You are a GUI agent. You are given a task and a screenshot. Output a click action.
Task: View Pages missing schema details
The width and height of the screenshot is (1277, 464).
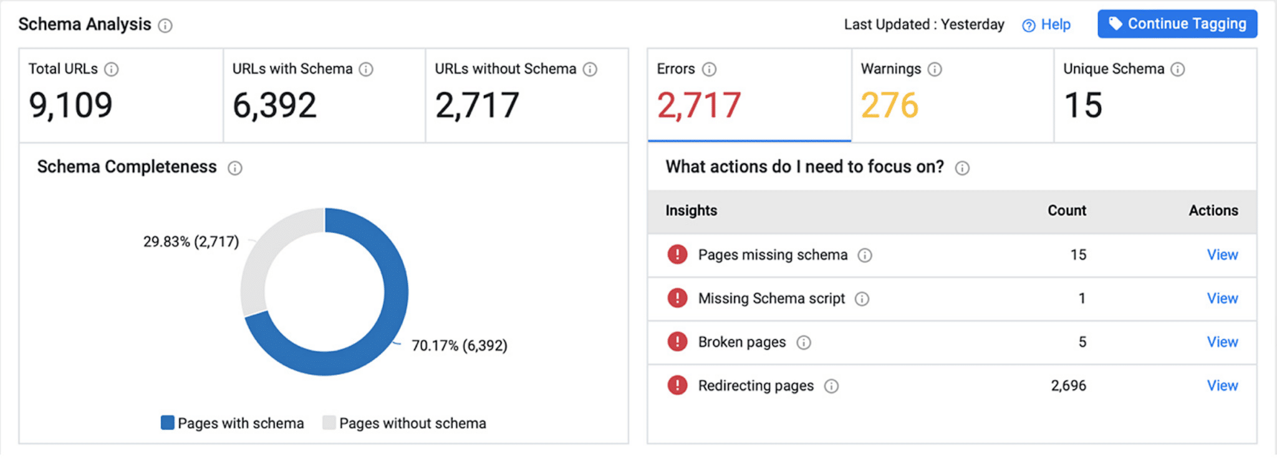click(1222, 255)
